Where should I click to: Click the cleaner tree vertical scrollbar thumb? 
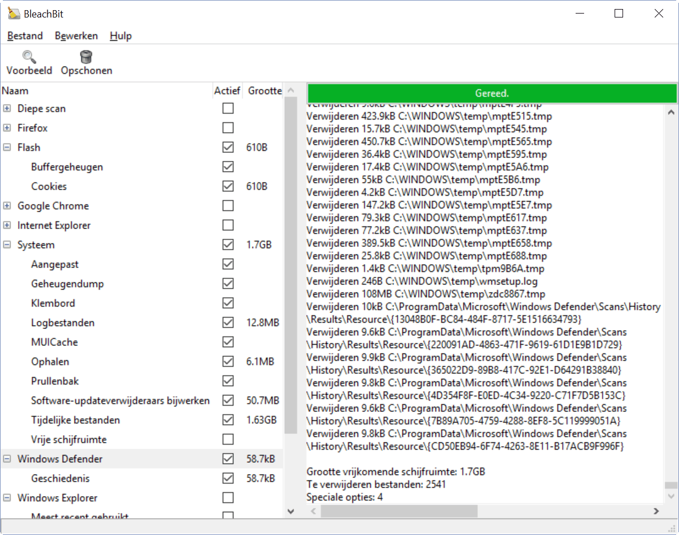click(x=290, y=265)
